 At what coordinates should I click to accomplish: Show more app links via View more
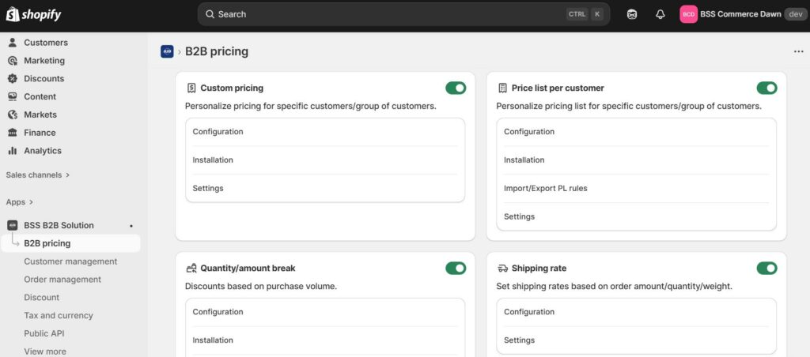pos(45,351)
